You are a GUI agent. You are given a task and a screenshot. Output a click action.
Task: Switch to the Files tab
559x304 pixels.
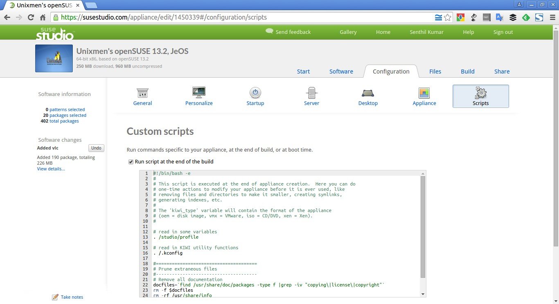coord(435,72)
